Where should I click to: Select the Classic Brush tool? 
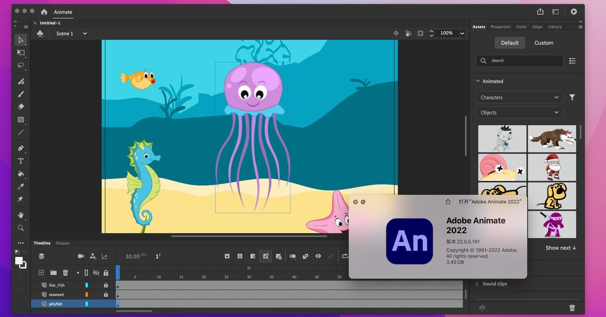(21, 94)
